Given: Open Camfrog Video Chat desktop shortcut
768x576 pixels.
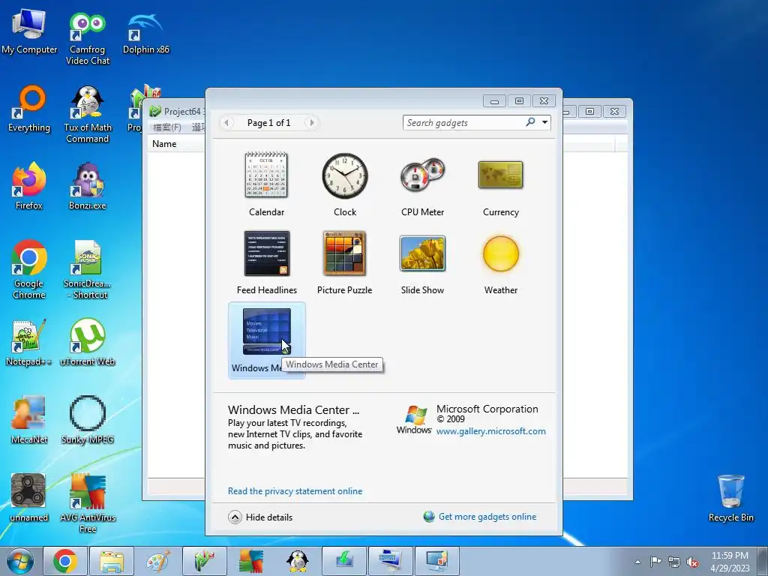Looking at the screenshot, I should tap(87, 39).
